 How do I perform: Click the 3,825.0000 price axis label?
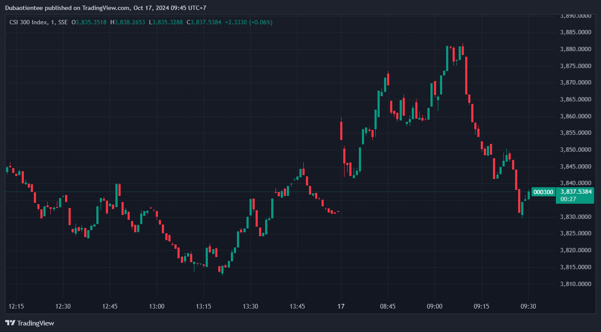pyautogui.click(x=576, y=233)
